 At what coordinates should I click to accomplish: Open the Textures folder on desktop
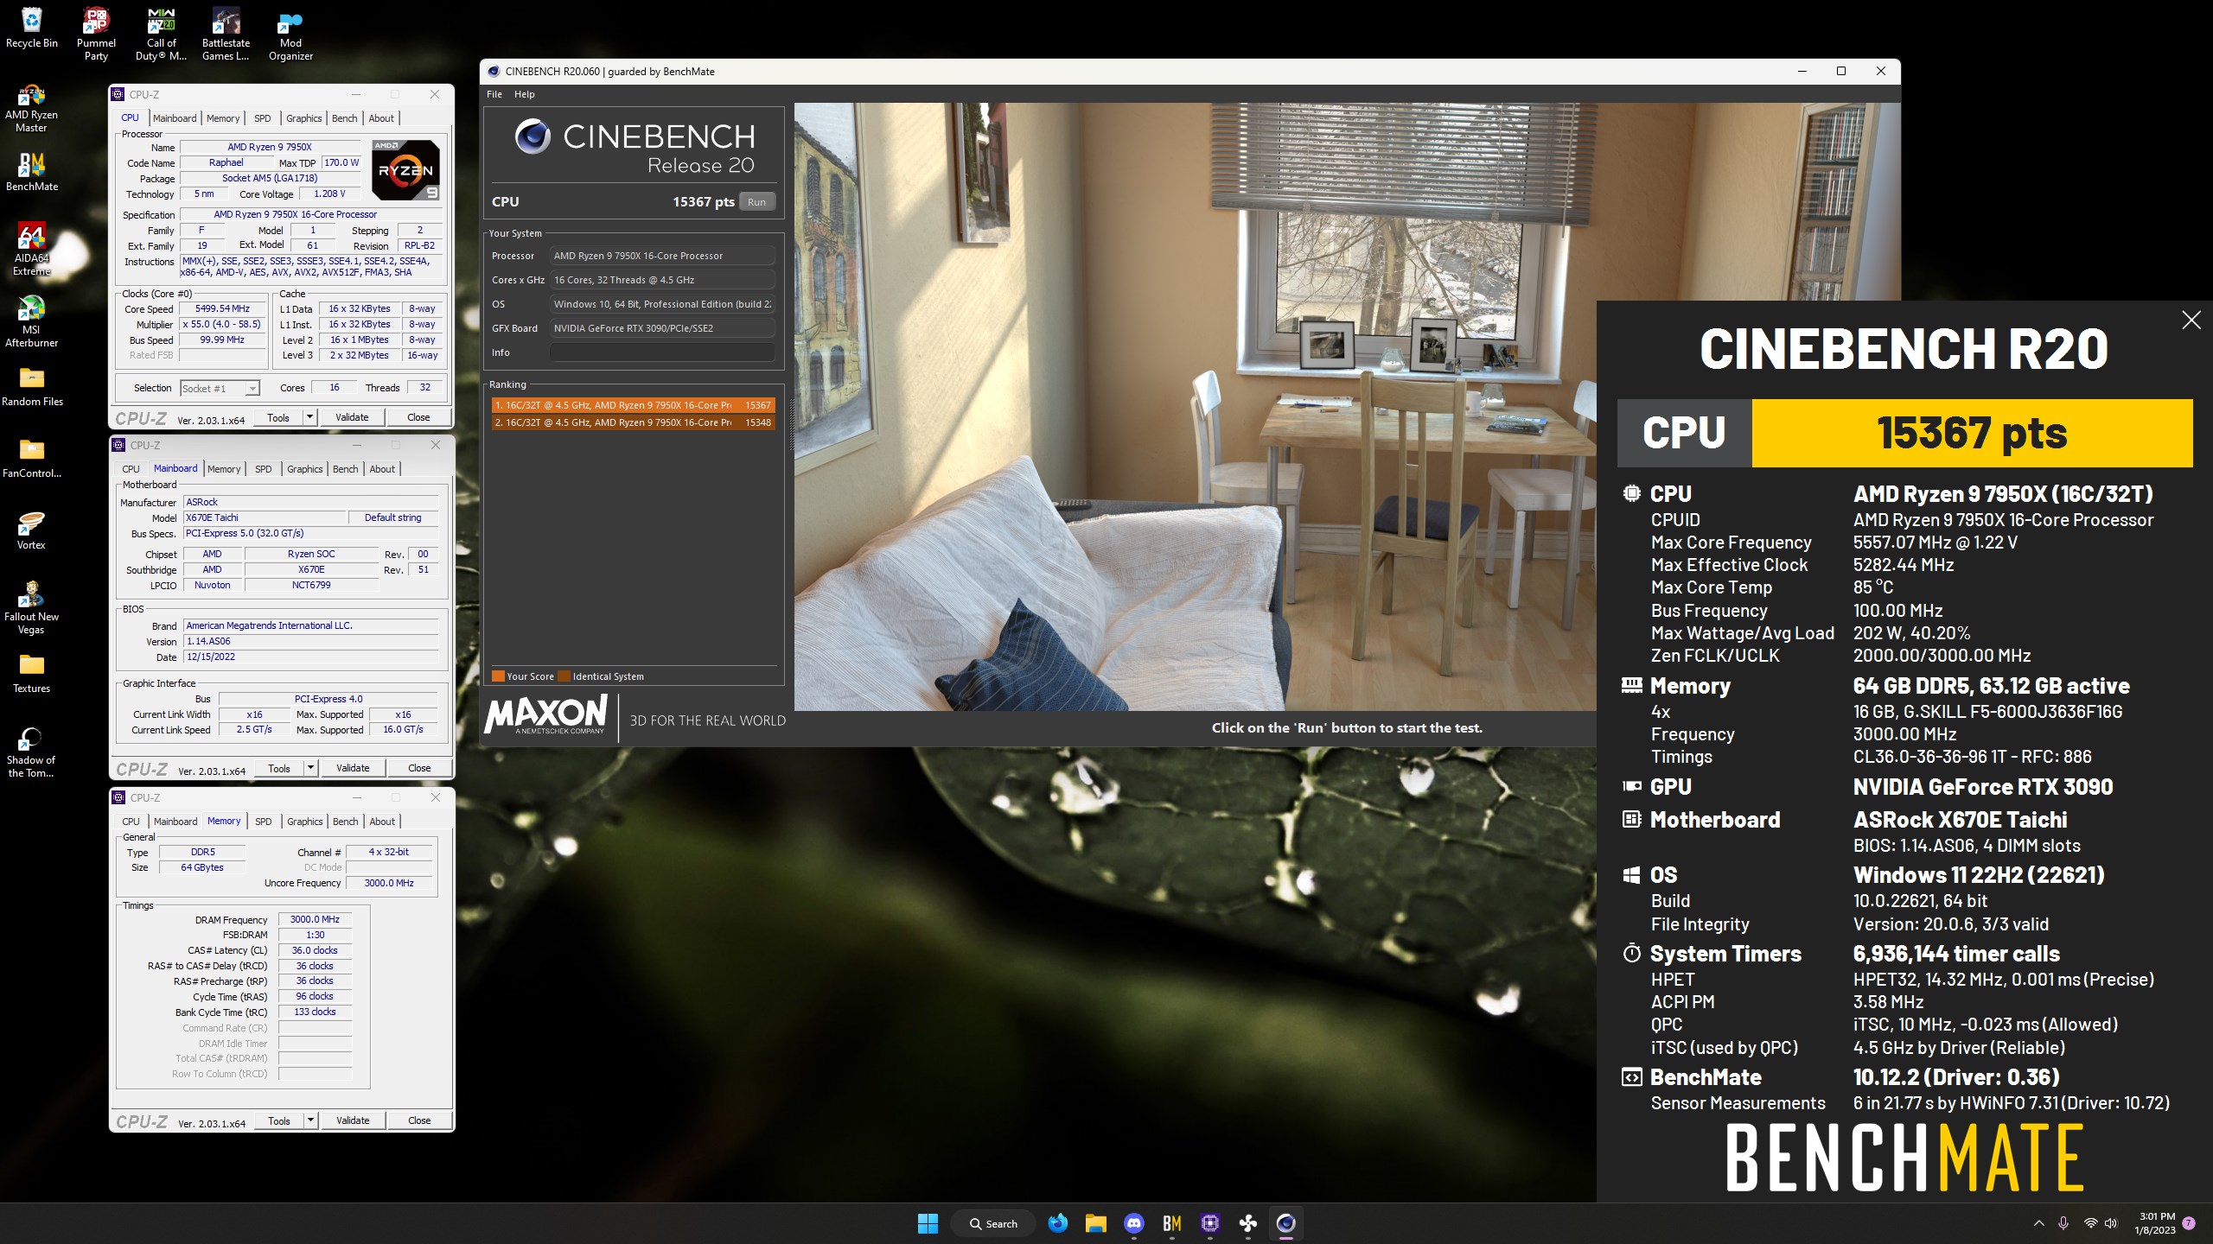32,673
